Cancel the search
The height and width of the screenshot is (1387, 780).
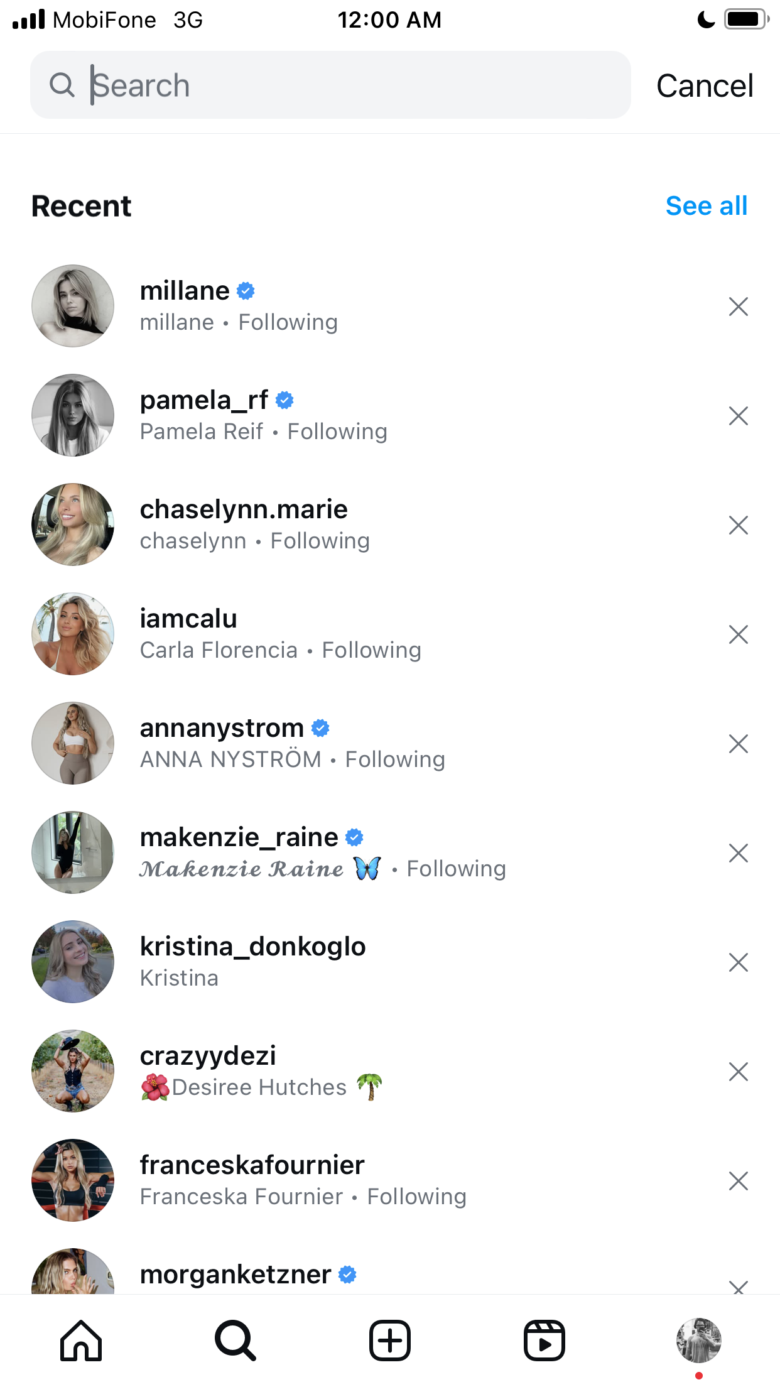705,85
